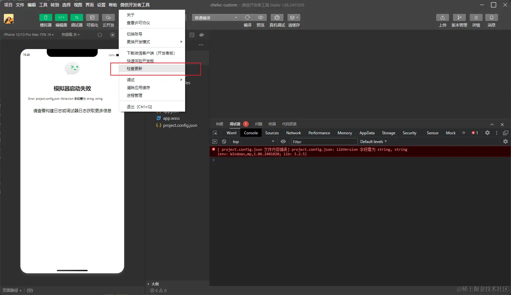The width and height of the screenshot is (511, 295).
Task: Open the iPhone 12/13 Pro Max device dropdown
Action: coord(29,35)
